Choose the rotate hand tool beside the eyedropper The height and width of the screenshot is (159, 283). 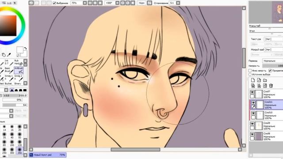pyautogui.click(x=4, y=55)
